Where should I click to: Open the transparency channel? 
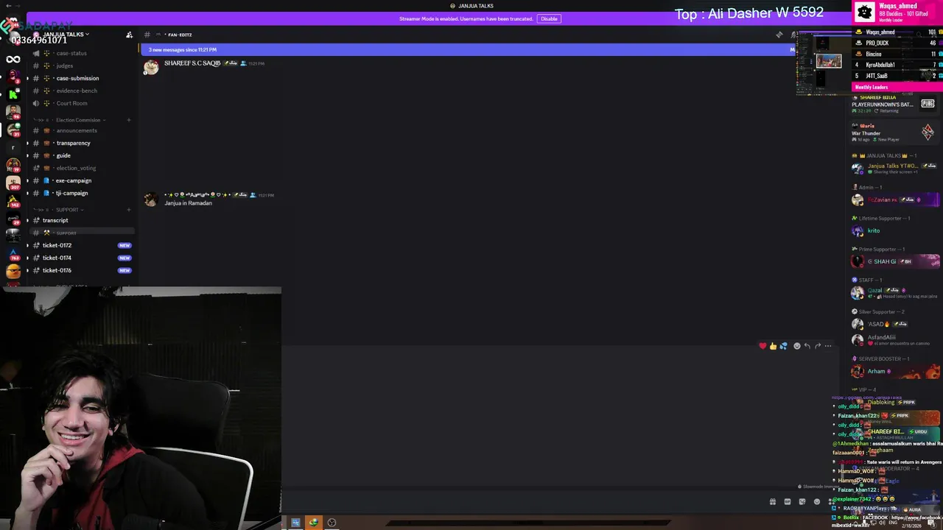[x=73, y=143]
